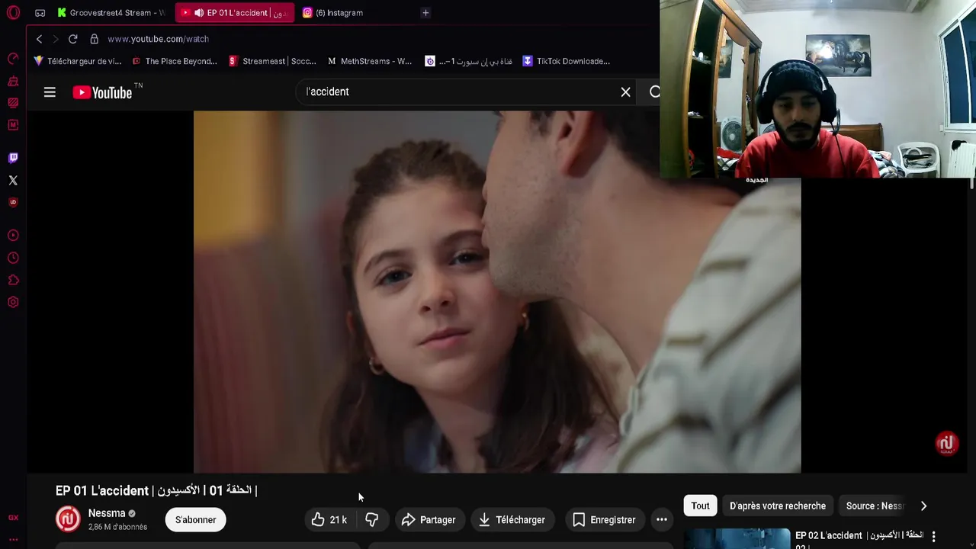
Task: Open EP 02 L'accident recommended thumbnail
Action: (737, 538)
